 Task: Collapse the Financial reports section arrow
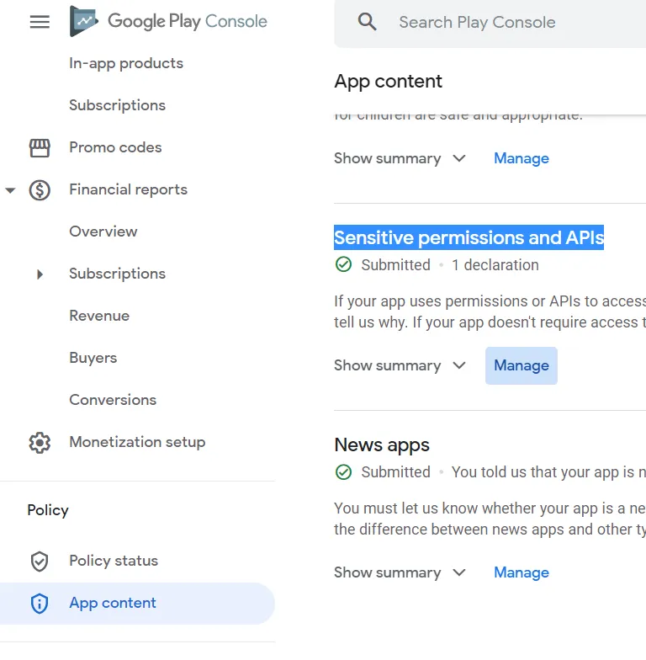tap(10, 190)
